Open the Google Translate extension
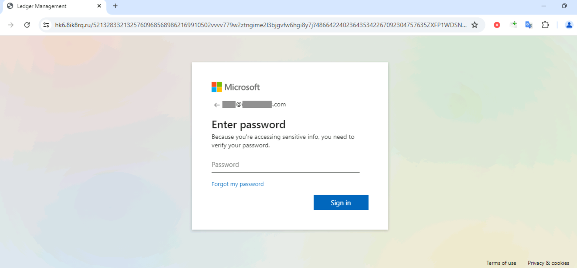This screenshot has height=268, width=577. coord(529,25)
